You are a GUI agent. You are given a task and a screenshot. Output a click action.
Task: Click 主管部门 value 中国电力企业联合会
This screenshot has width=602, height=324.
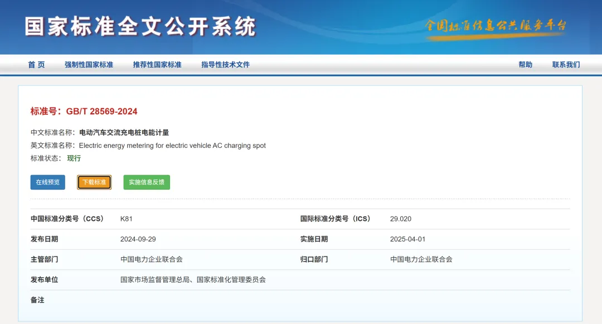152,259
